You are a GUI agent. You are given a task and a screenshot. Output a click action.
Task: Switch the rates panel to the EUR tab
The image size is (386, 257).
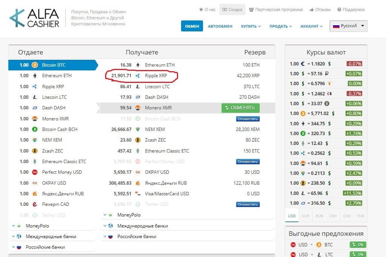[x=305, y=216]
